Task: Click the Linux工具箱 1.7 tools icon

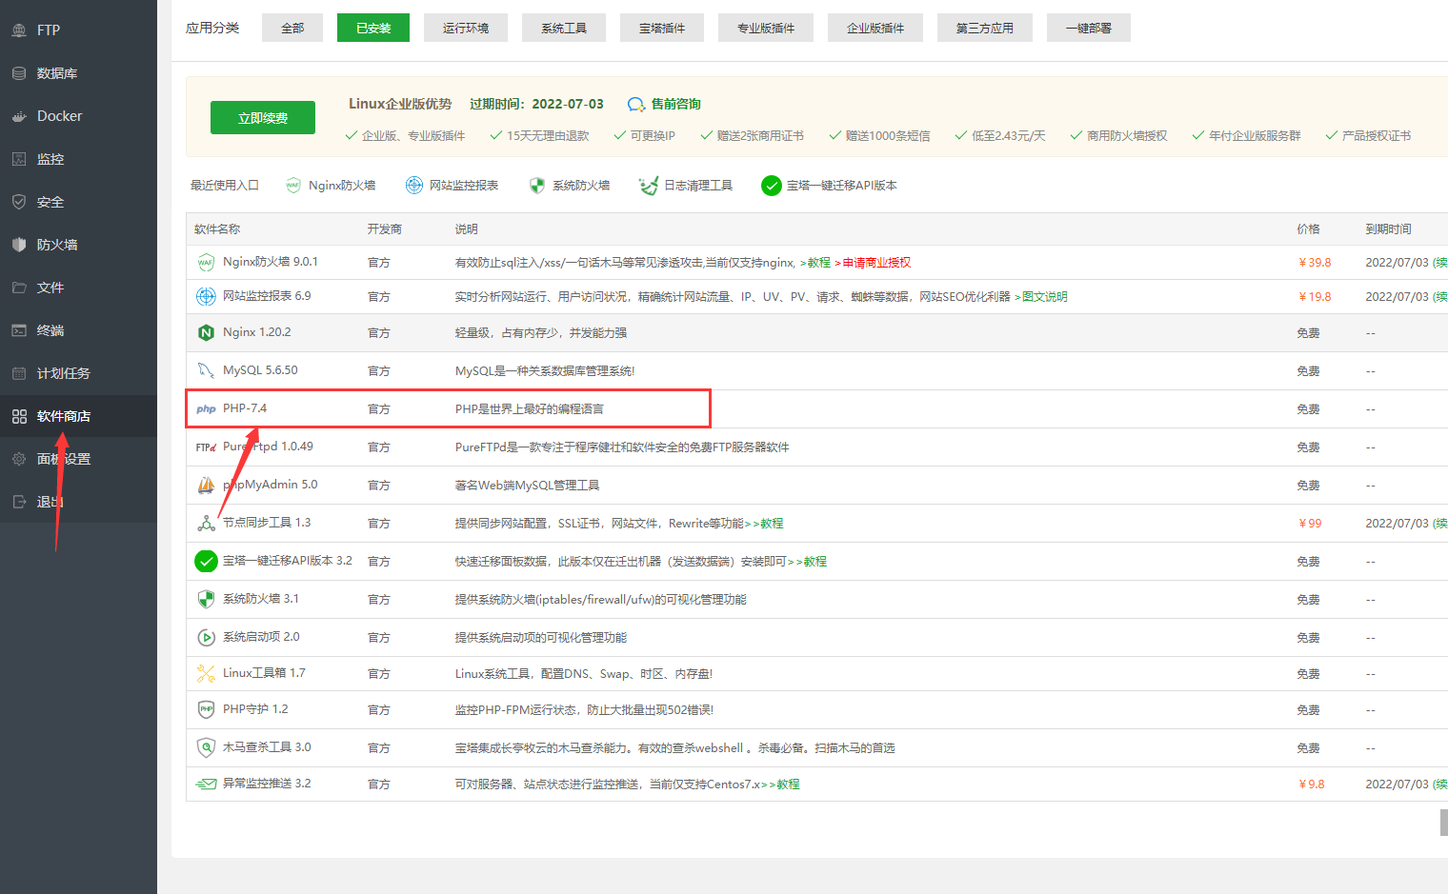Action: (x=206, y=673)
